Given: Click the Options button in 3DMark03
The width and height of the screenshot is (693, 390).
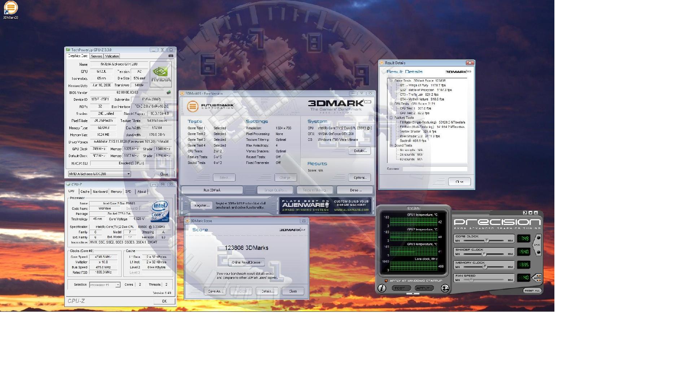Looking at the screenshot, I should click(359, 178).
